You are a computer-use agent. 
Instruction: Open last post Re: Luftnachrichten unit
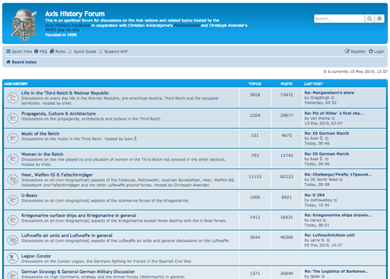pos(330,235)
